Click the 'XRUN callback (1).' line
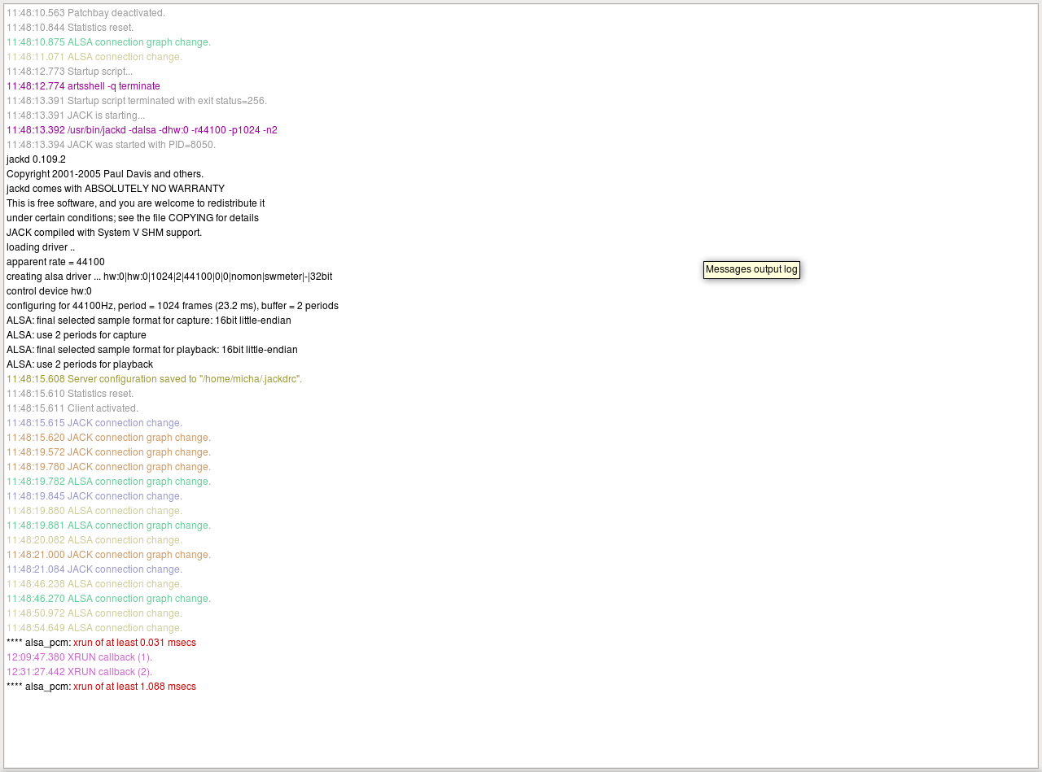1042x772 pixels. tap(79, 657)
